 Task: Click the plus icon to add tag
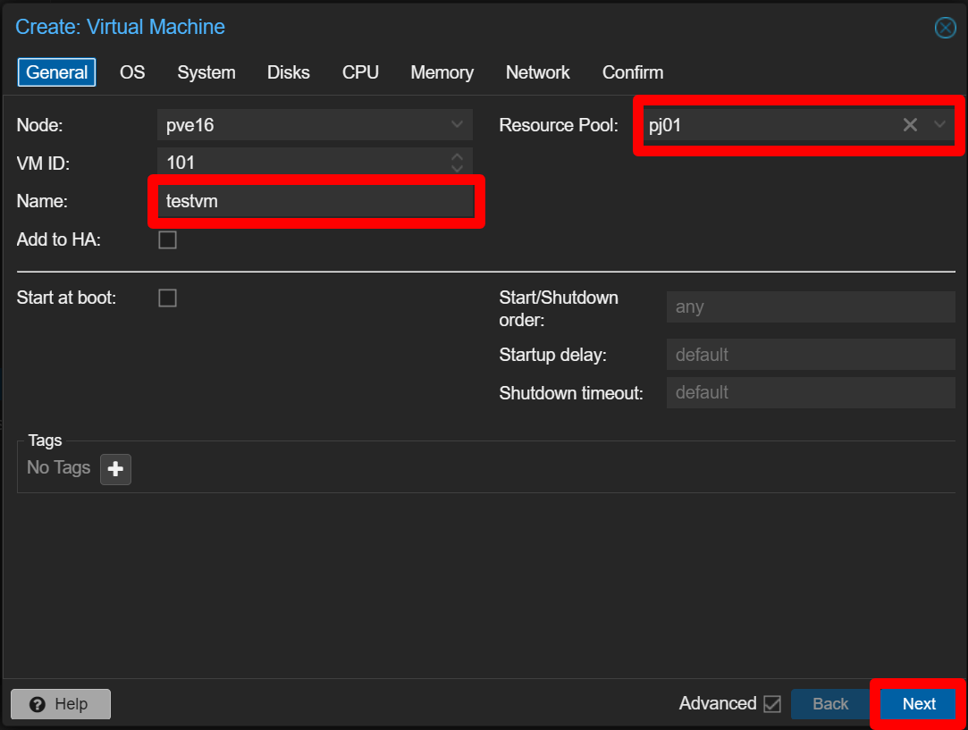click(115, 469)
